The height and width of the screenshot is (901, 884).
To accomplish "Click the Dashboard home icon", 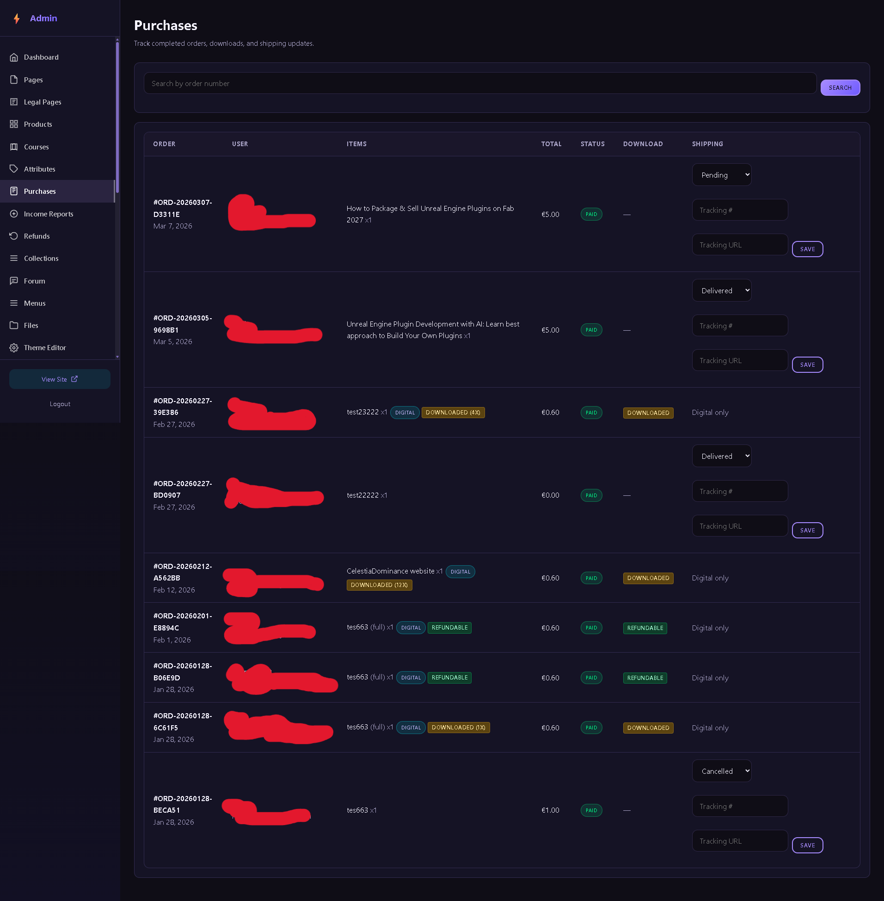I will click(x=14, y=57).
